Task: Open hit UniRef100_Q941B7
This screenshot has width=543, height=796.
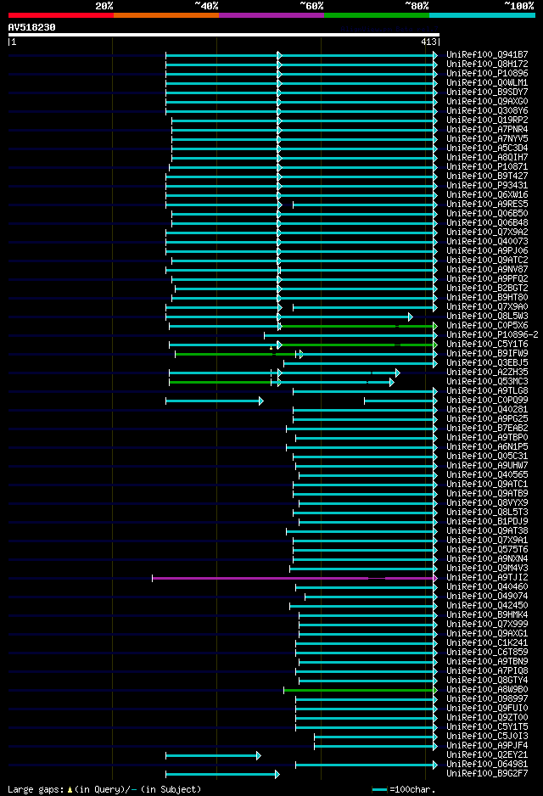Action: coord(487,54)
